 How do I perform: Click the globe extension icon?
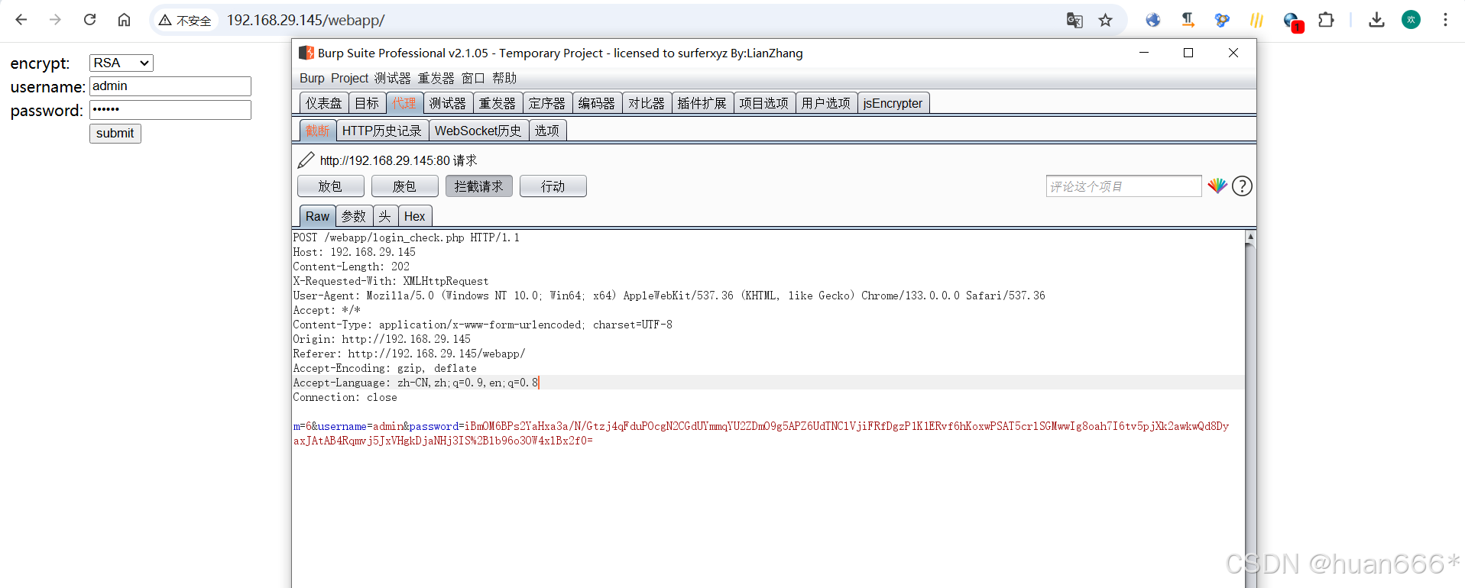coord(1153,21)
